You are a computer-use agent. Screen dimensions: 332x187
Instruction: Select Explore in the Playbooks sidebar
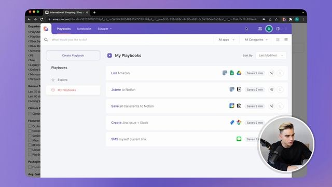point(73,80)
